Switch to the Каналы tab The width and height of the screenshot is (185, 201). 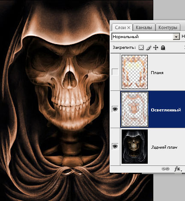pos(144,27)
